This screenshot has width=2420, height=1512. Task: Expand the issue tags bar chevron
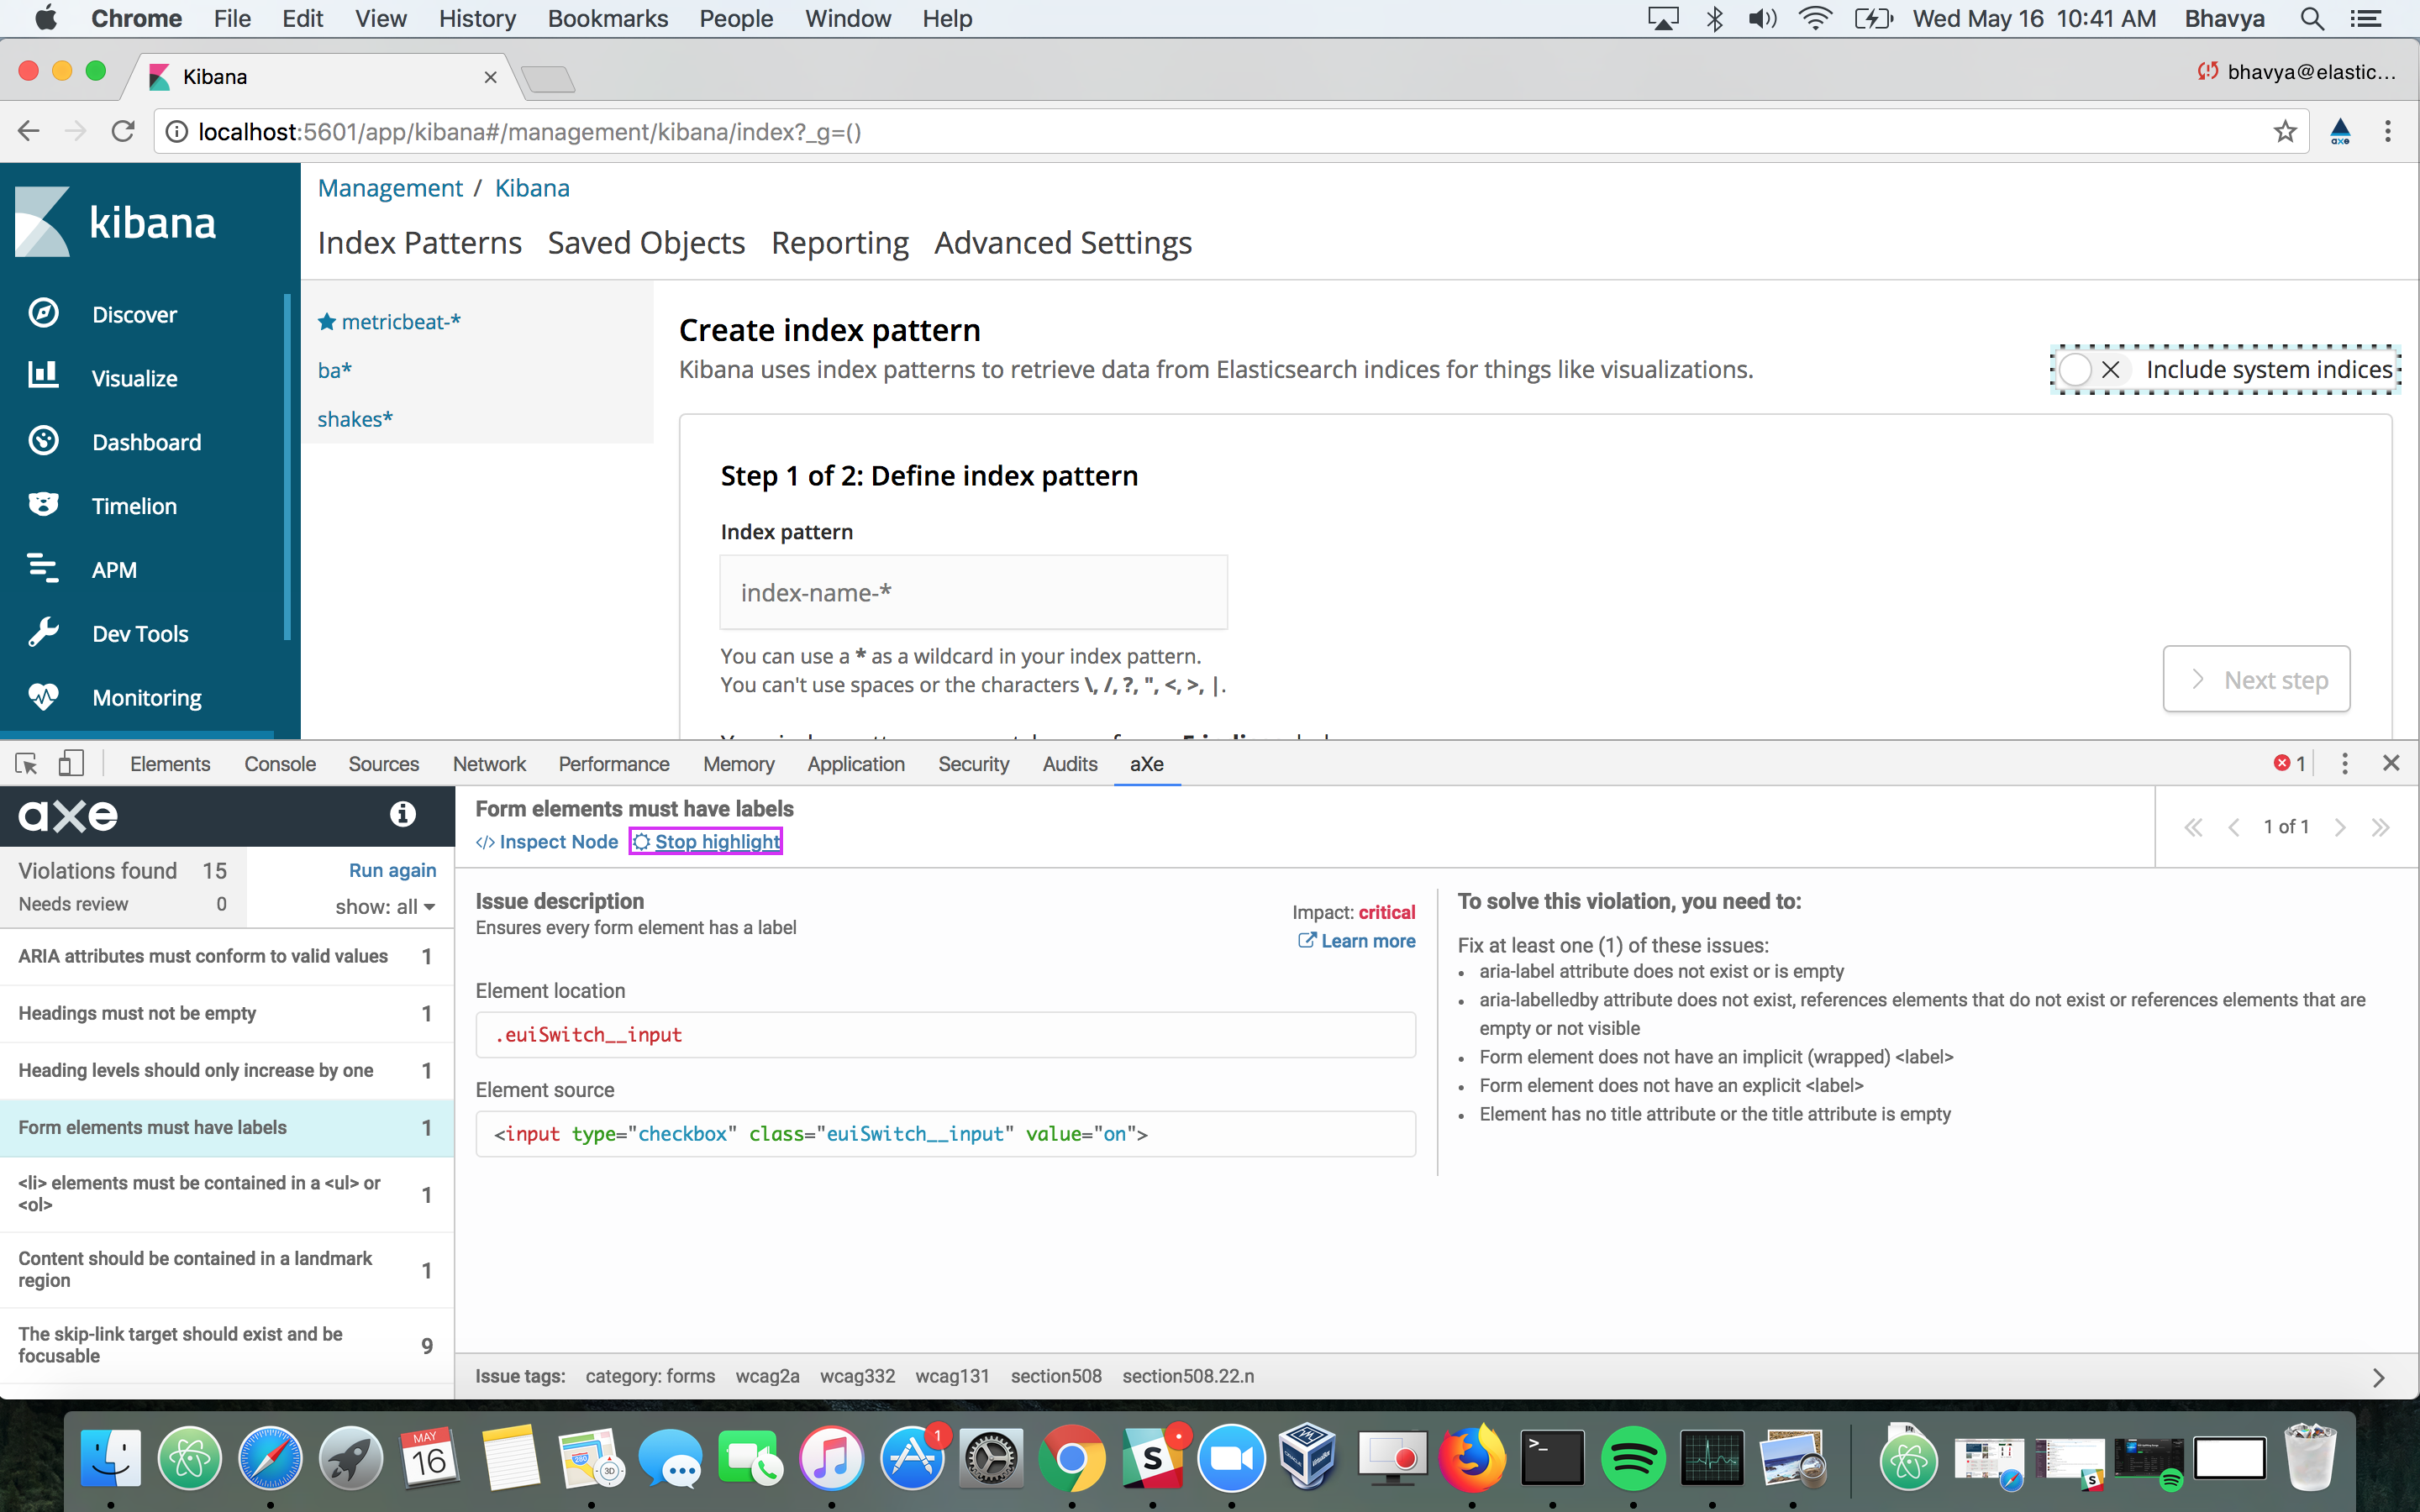(x=2379, y=1377)
